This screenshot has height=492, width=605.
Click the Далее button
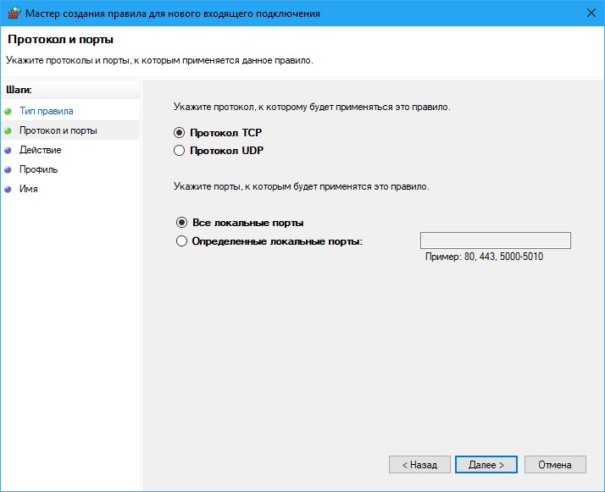coord(486,465)
